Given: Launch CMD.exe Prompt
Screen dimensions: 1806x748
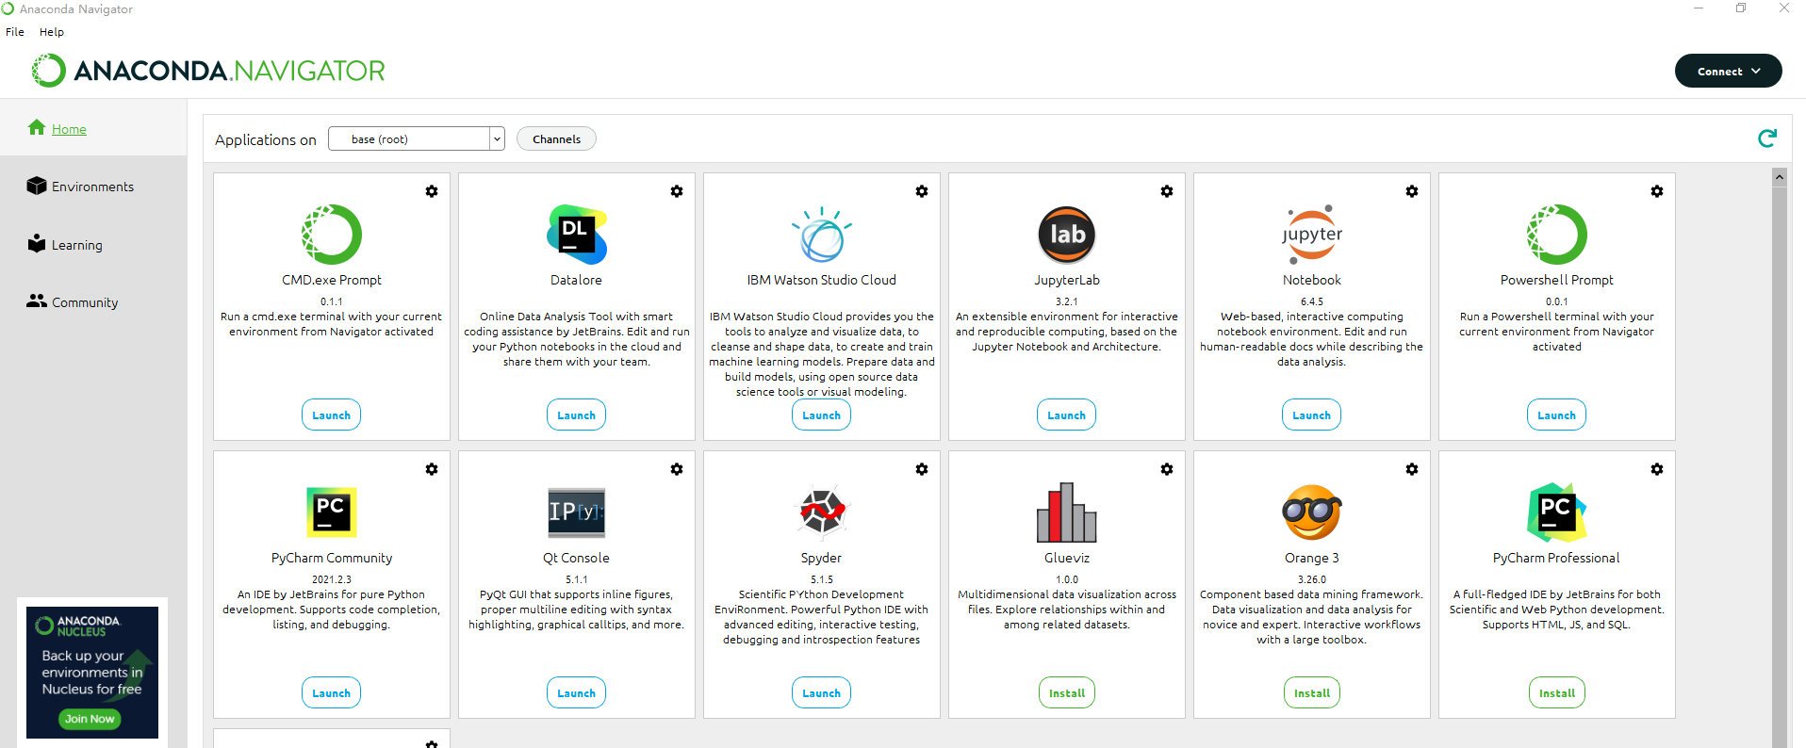Looking at the screenshot, I should pyautogui.click(x=332, y=415).
